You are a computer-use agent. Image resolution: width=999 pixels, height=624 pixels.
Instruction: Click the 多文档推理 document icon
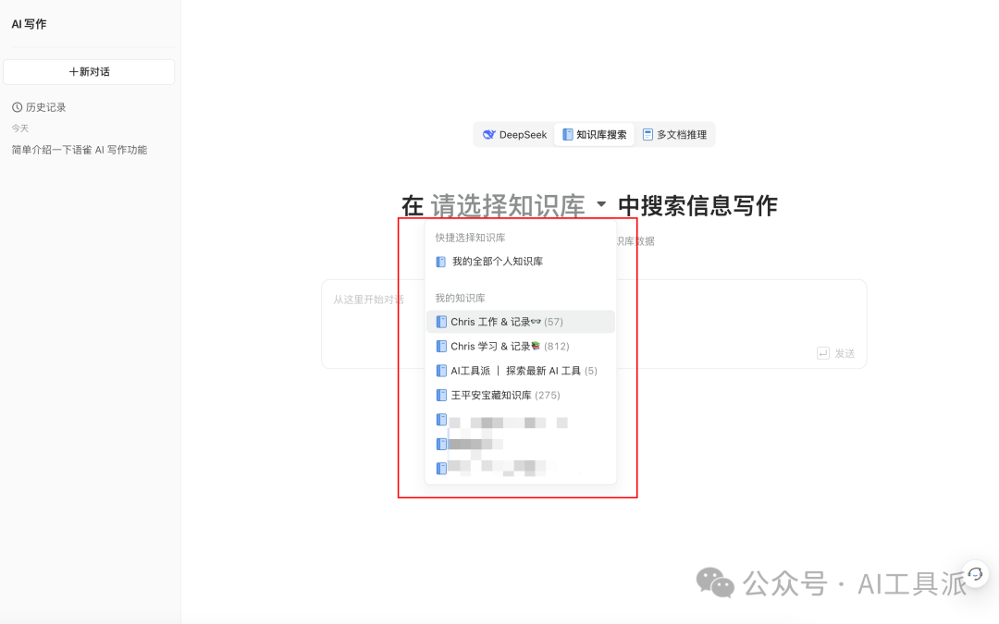(x=647, y=134)
